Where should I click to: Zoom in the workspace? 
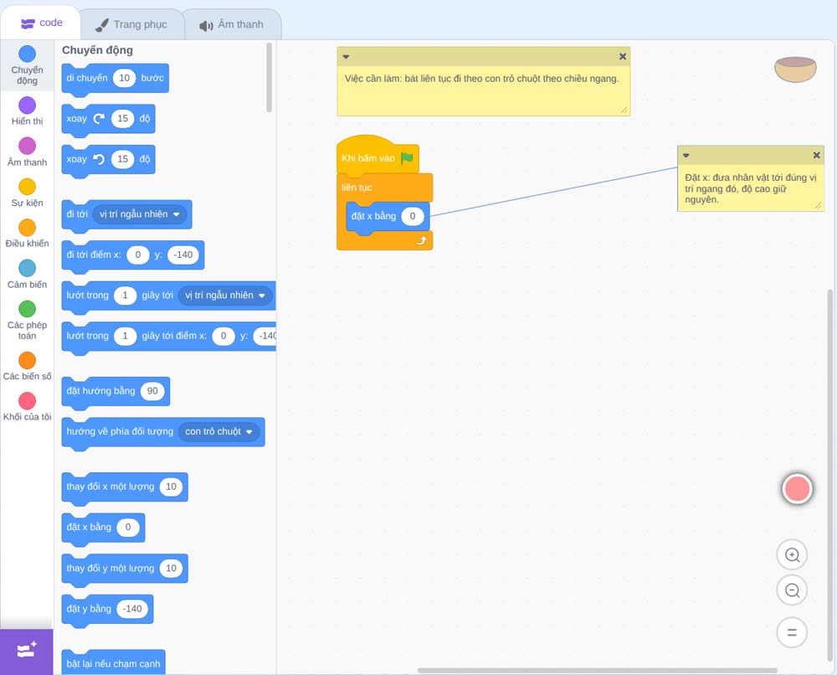pyautogui.click(x=792, y=555)
